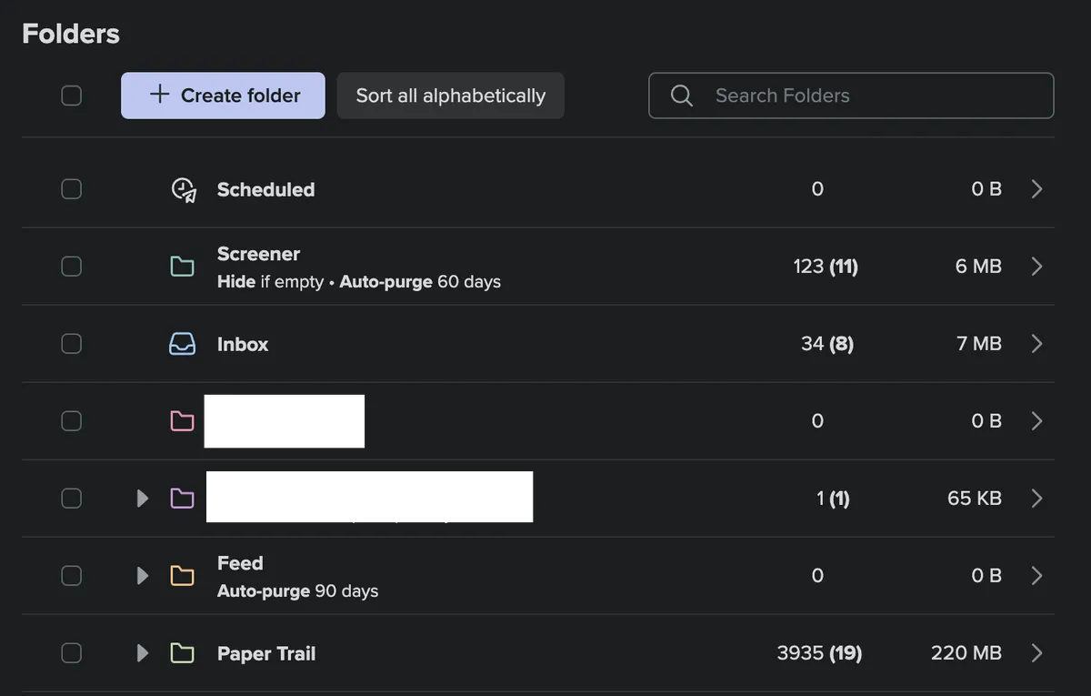This screenshot has height=696, width=1091.
Task: Click the yellow Feed folder icon
Action: tap(182, 575)
